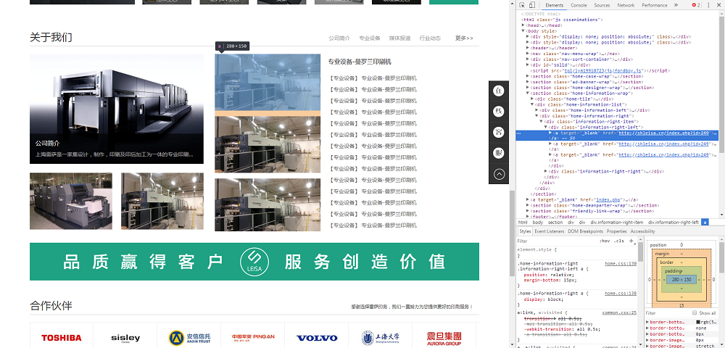The height and width of the screenshot is (348, 725).
Task: Switch to the Network tab
Action: 626,5
